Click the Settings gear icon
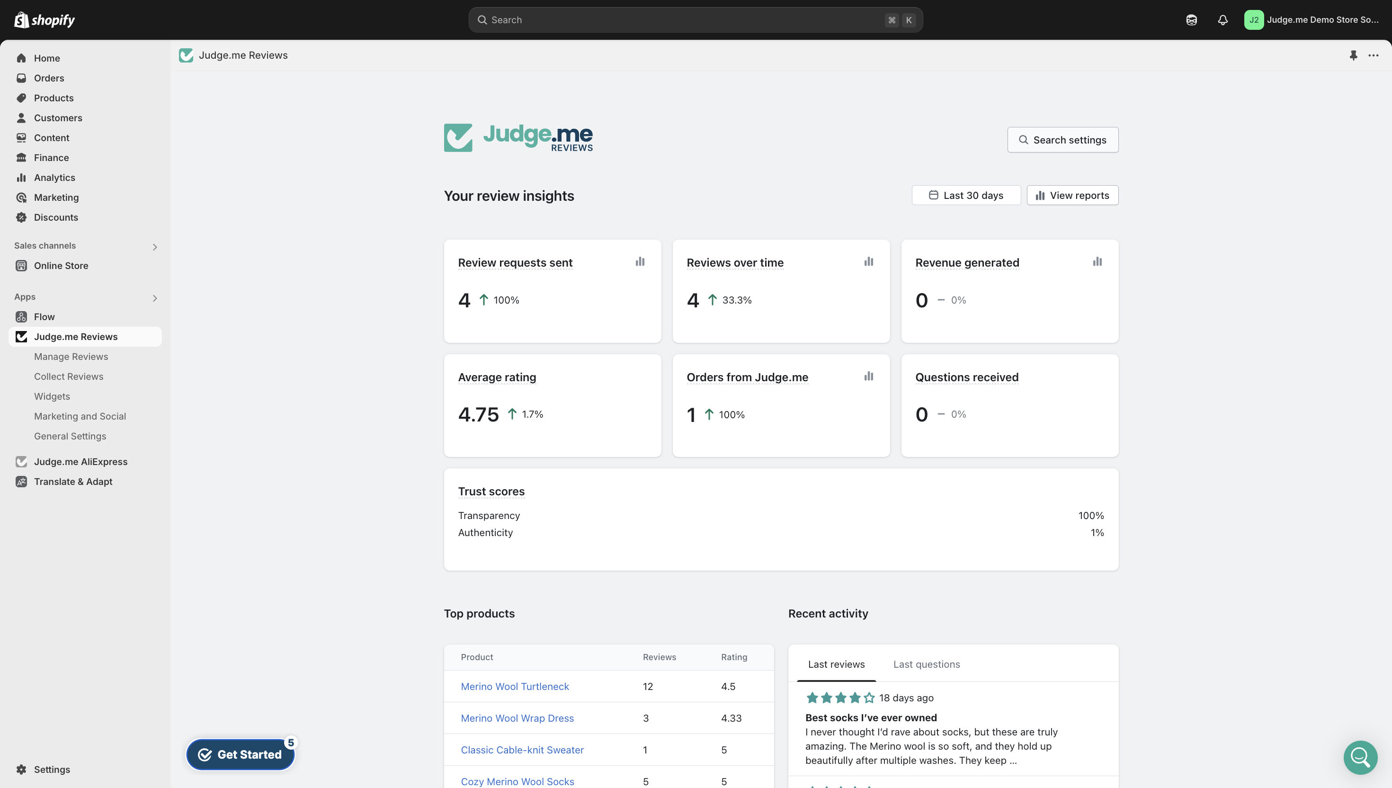This screenshot has width=1392, height=788. (x=21, y=770)
